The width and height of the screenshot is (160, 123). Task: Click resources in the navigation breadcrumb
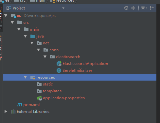point(65,1)
